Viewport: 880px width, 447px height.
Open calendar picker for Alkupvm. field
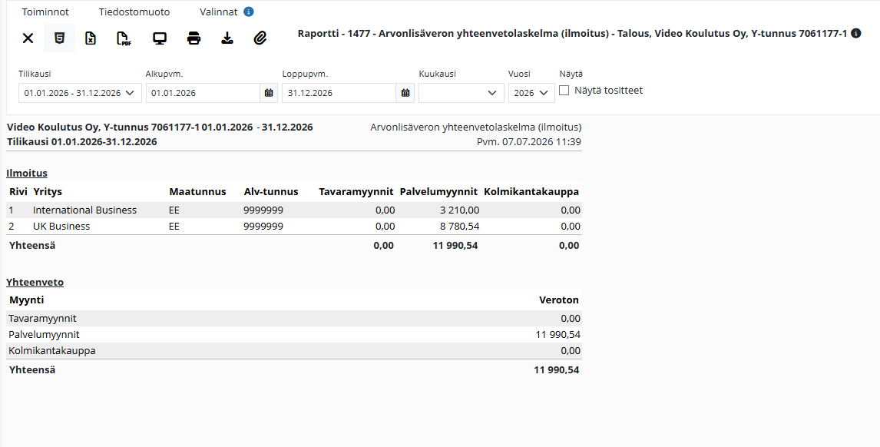[269, 93]
